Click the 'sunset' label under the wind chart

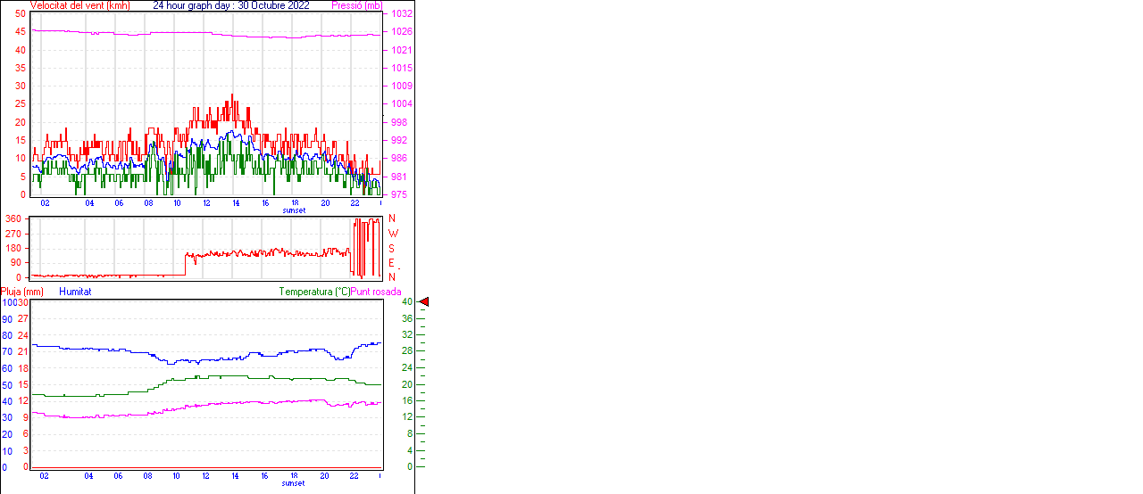[x=294, y=210]
